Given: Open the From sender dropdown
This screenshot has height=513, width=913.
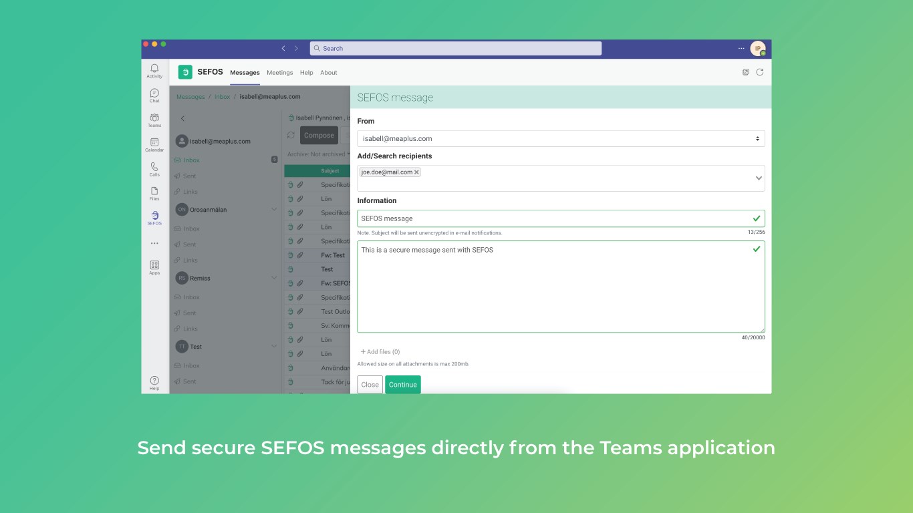Looking at the screenshot, I should pos(561,139).
